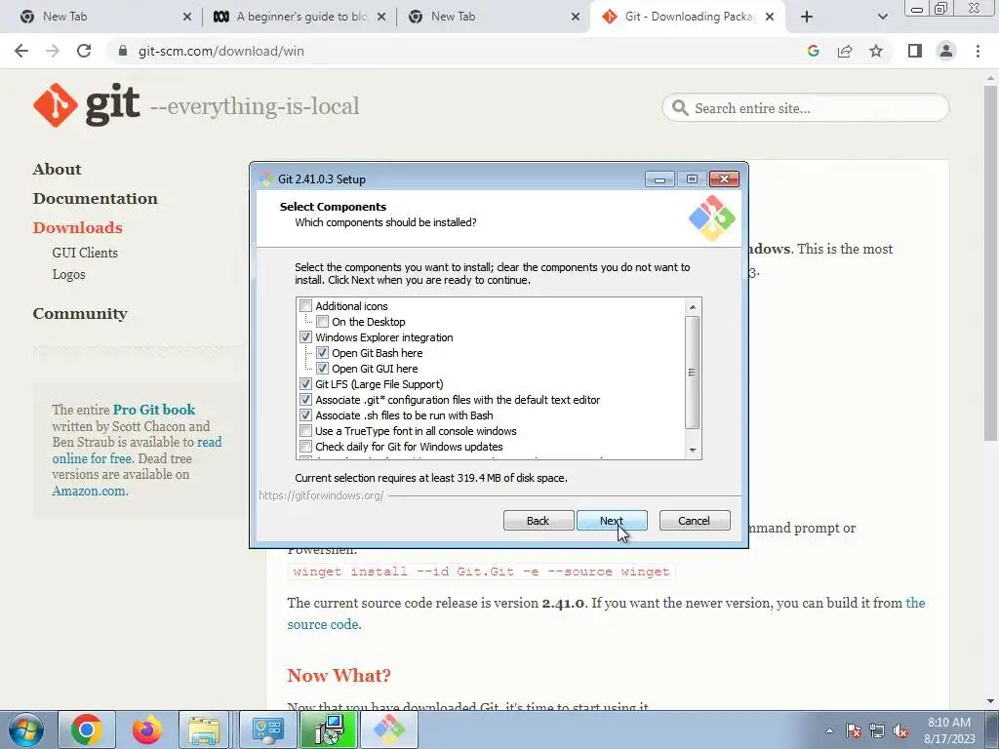
Task: Switch to the first New Tab
Action: click(x=105, y=17)
